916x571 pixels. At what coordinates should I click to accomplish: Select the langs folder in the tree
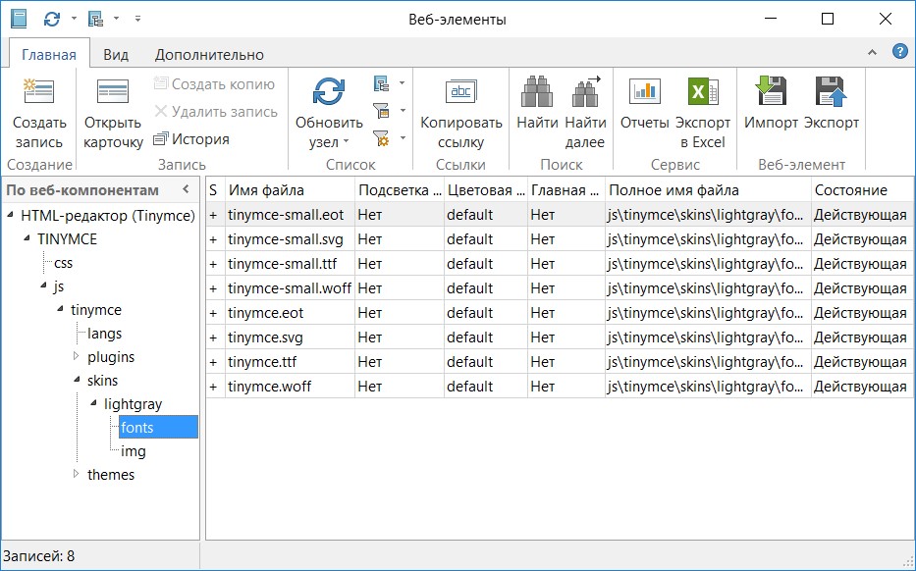(x=105, y=334)
